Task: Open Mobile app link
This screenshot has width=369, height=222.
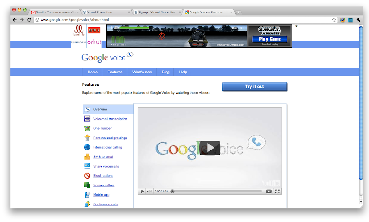Action: (x=101, y=195)
